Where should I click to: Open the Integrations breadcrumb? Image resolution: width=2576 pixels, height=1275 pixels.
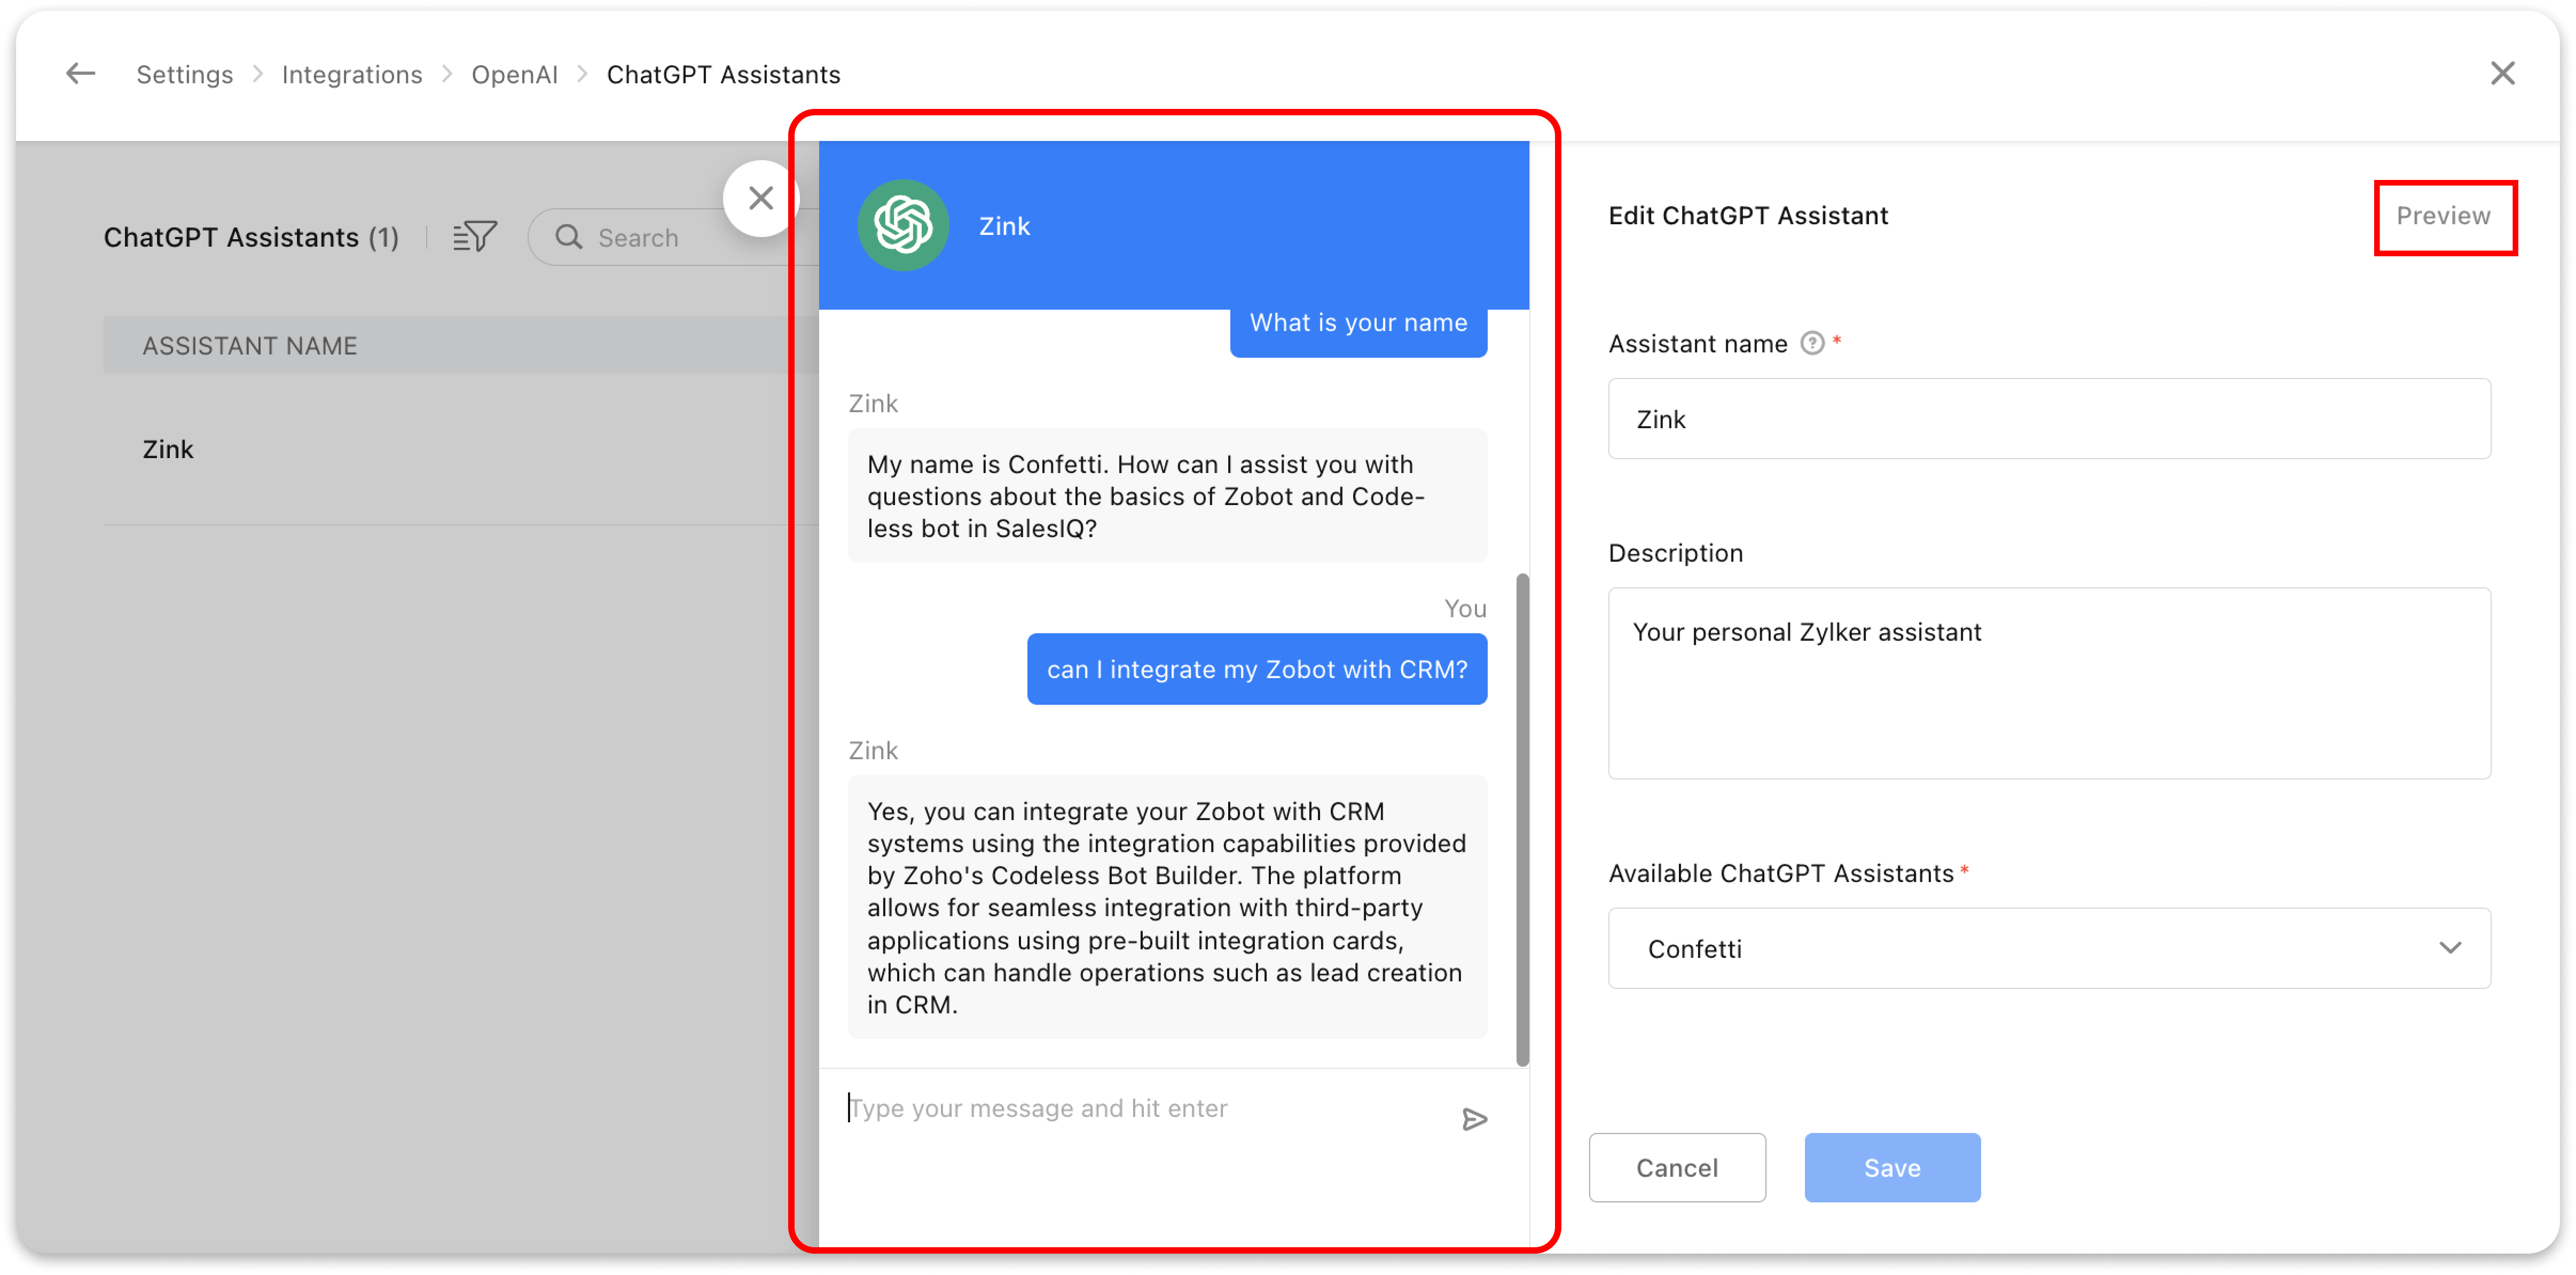[x=352, y=75]
